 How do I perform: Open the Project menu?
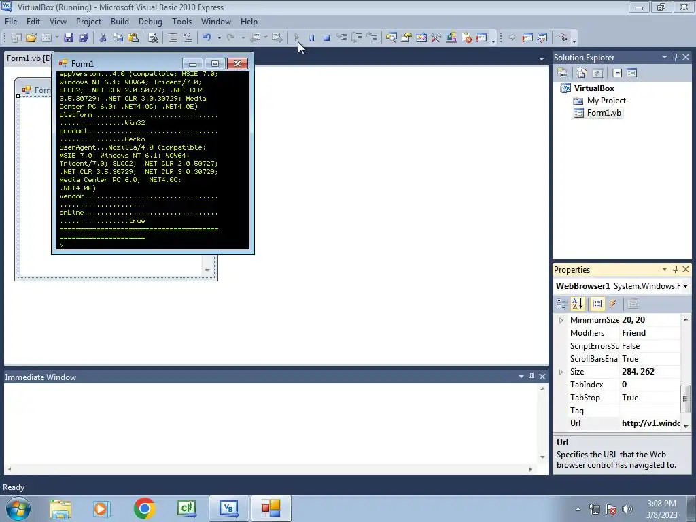[x=88, y=22]
